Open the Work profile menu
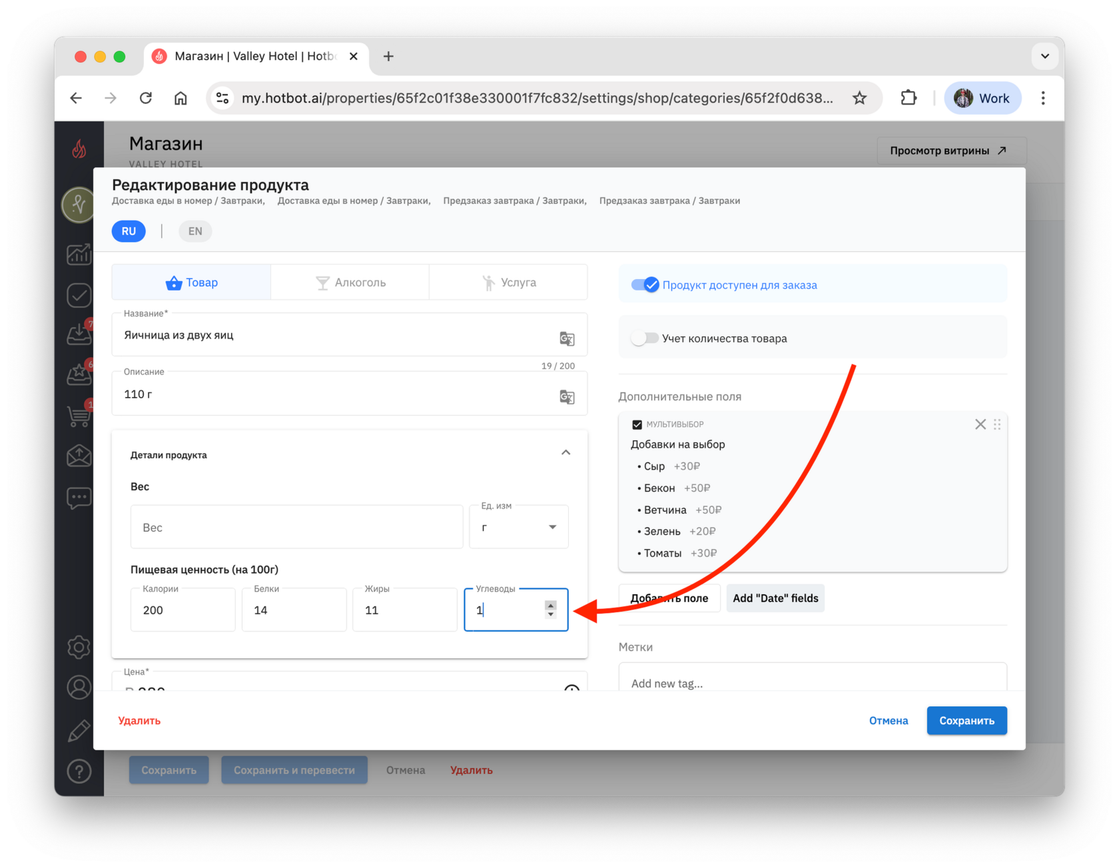The width and height of the screenshot is (1119, 868). 982,98
